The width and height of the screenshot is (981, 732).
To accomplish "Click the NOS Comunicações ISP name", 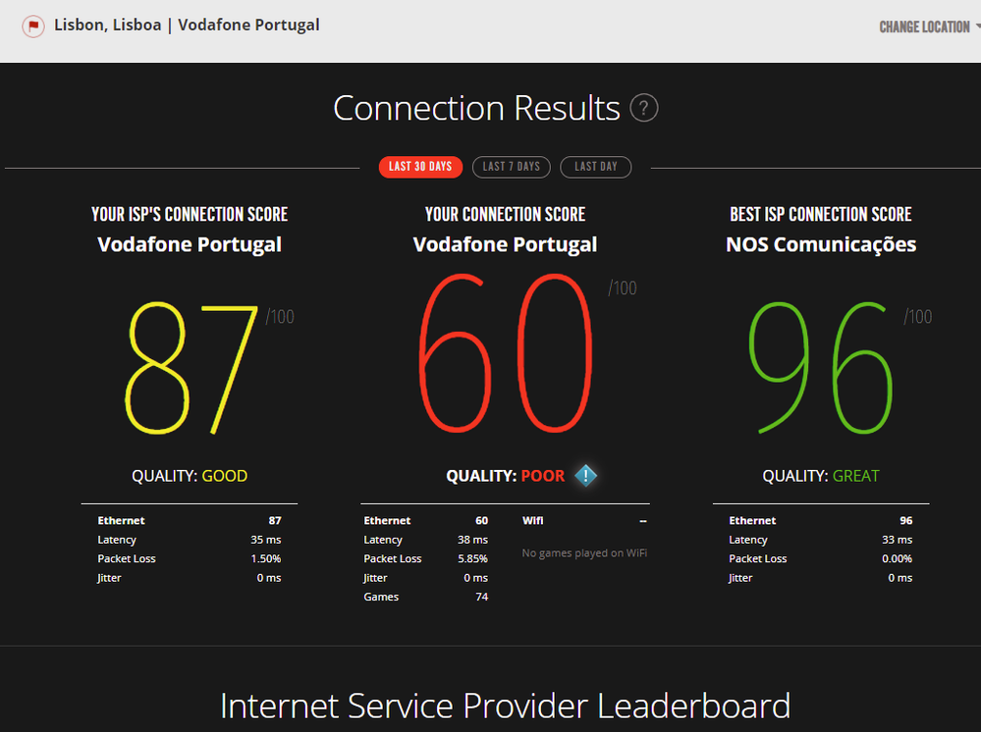I will pos(821,244).
